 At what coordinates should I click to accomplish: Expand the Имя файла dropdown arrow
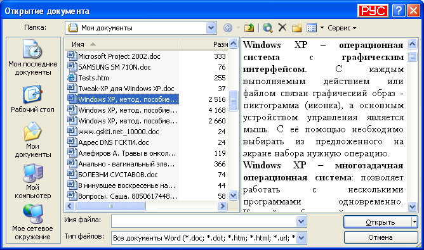[301, 222]
